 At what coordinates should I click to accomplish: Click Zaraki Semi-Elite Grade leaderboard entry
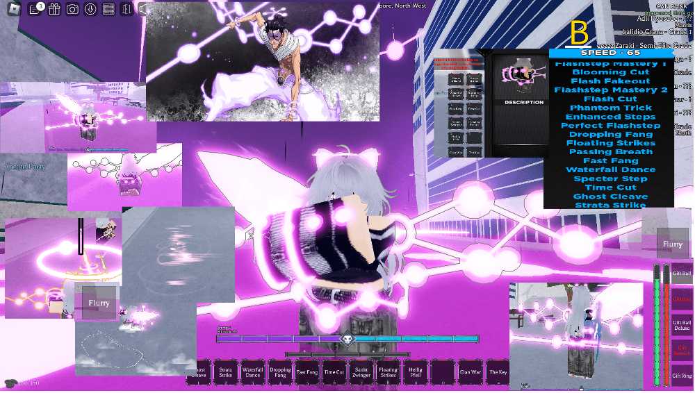644,45
